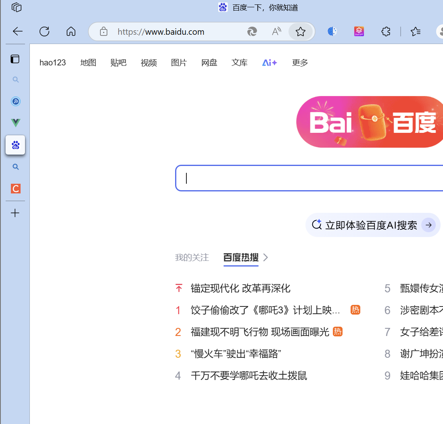Open hot search item 娃哈哈集
443x424 pixels.
[x=421, y=376]
